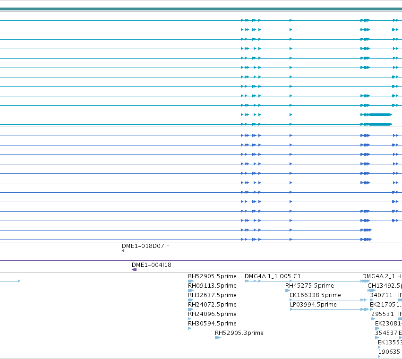
Task: Click the thick teal bar at top
Action: (x=201, y=9)
